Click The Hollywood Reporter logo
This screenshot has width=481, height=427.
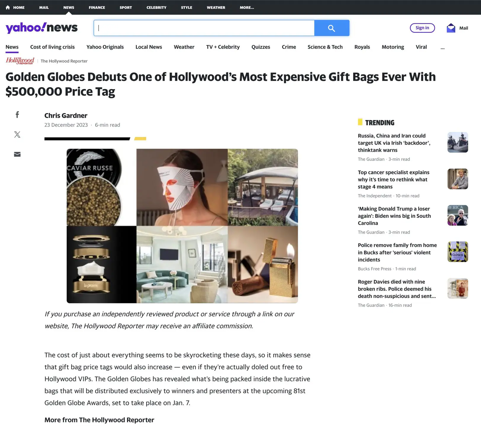point(19,60)
